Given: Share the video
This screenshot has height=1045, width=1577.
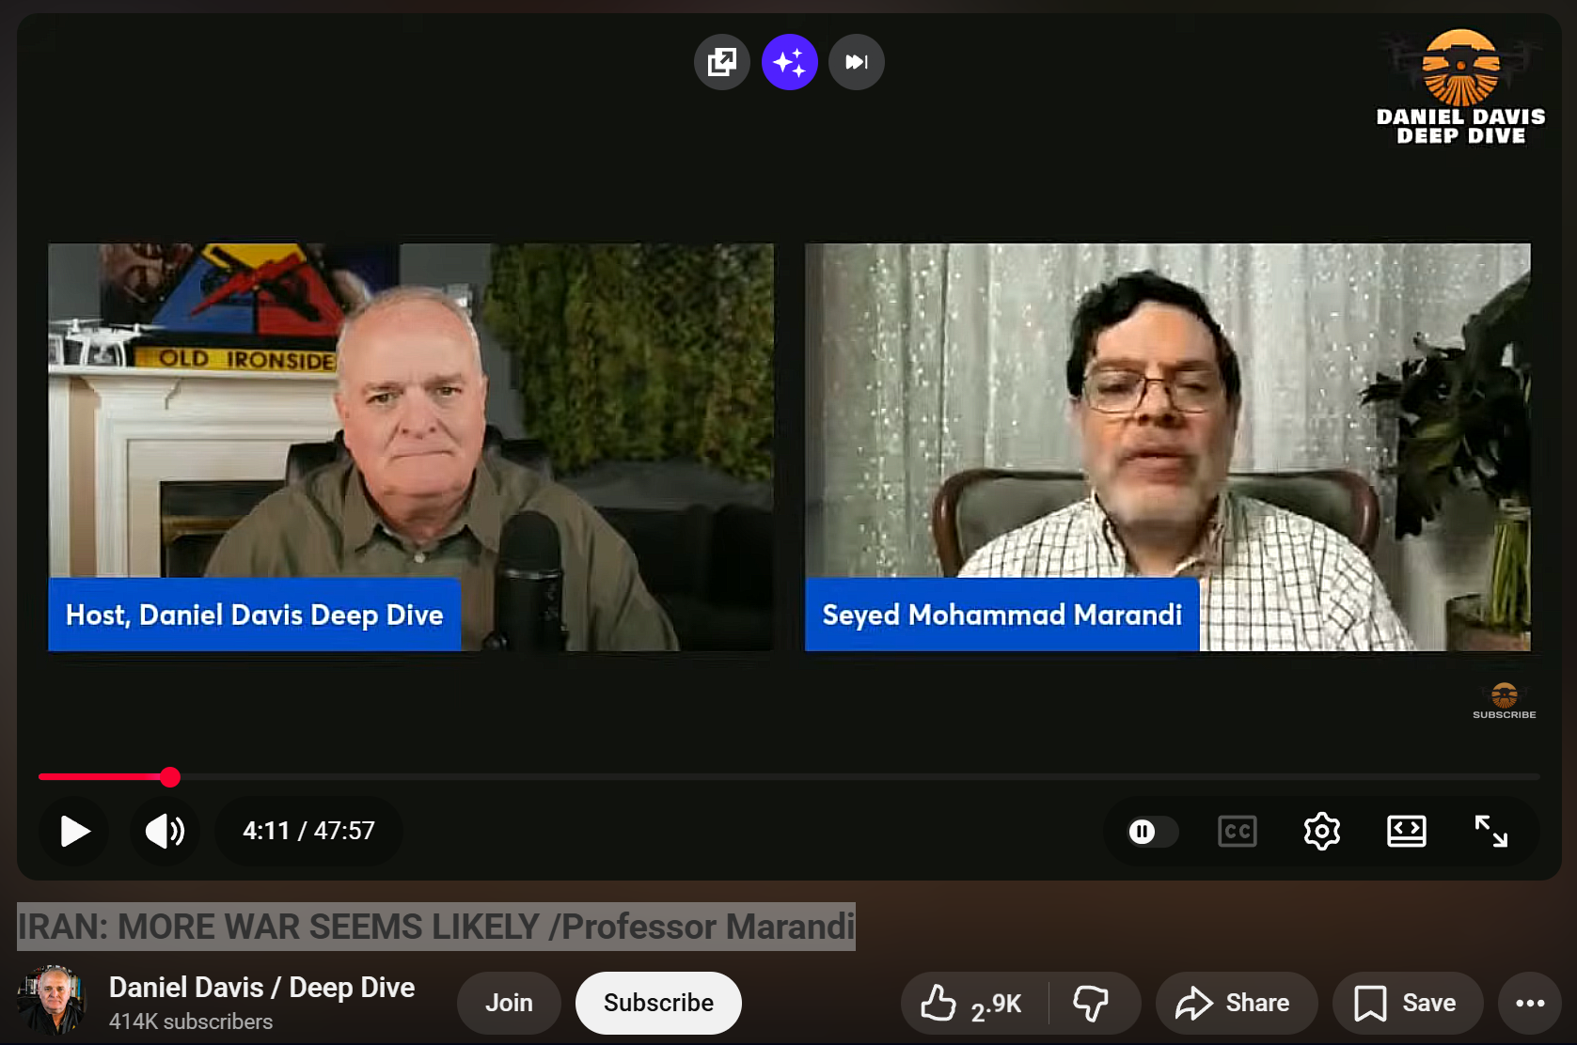Looking at the screenshot, I should 1235,1003.
